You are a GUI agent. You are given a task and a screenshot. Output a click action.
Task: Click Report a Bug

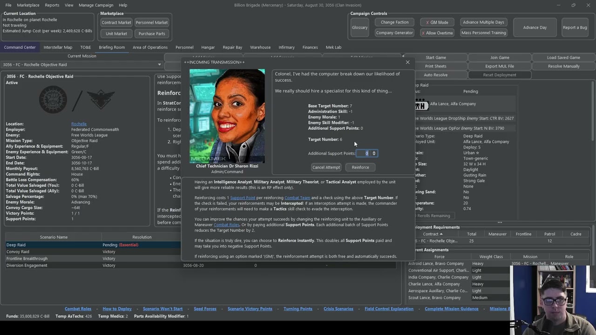[575, 27]
